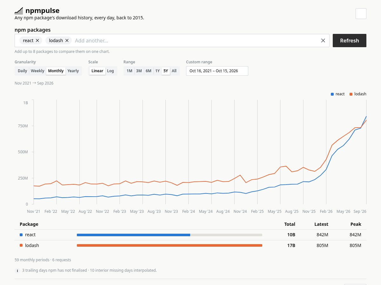The image size is (381, 285).
Task: Toggle react series in chart legend
Action: (x=338, y=94)
